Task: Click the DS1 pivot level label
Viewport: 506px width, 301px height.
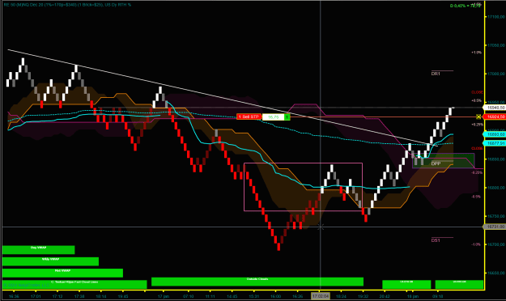Action: tap(436, 240)
